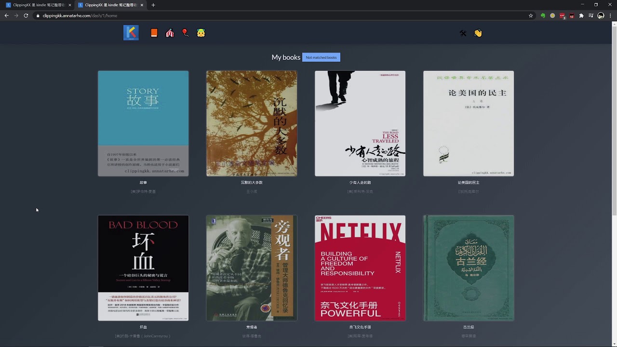Screen dimensions: 617x347
Task: Open the 故事 STORY book cover
Action: 143,123
